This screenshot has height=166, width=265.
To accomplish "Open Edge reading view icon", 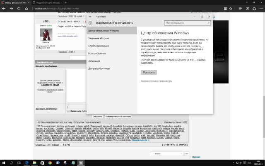I will coord(225,8).
